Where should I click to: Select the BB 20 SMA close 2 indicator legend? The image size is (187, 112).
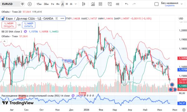[x=12, y=32]
